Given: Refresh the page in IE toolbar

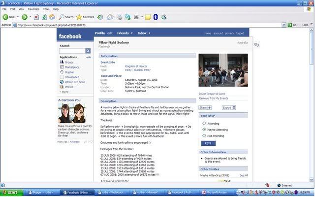Looking at the screenshot, I should pos(44,17).
